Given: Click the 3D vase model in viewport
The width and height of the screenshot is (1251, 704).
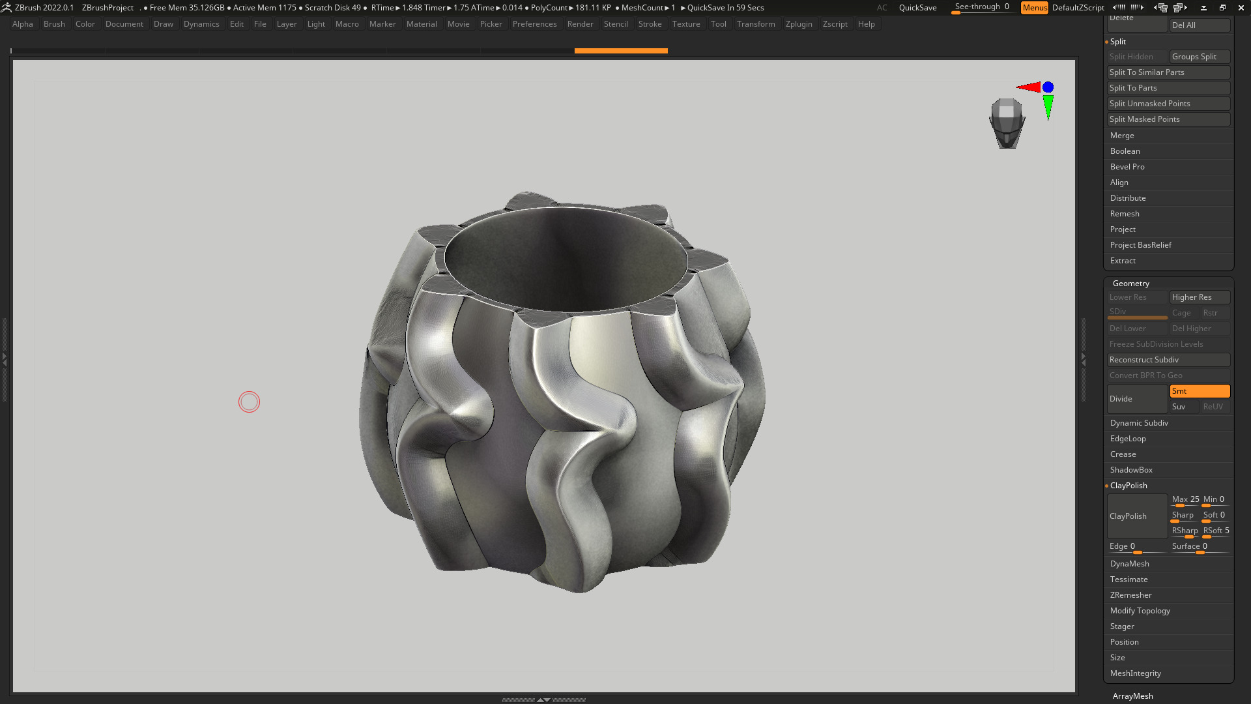Looking at the screenshot, I should coord(562,392).
